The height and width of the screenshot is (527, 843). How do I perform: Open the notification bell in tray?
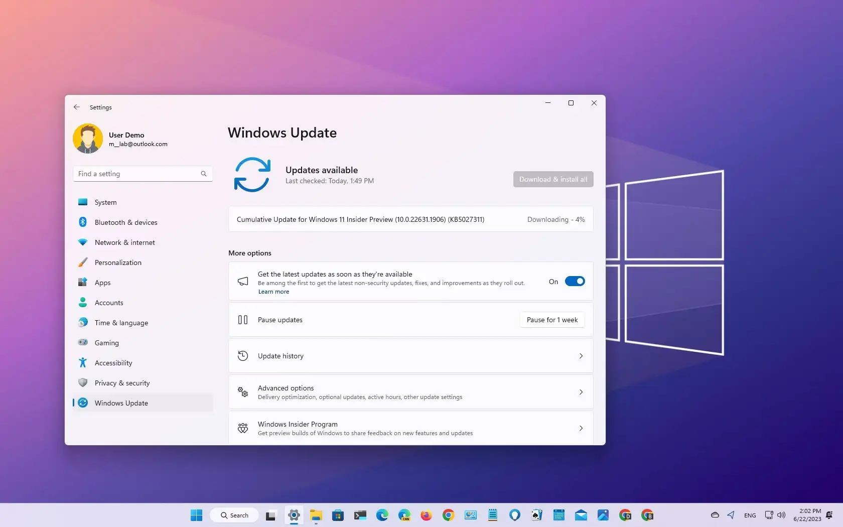point(829,515)
